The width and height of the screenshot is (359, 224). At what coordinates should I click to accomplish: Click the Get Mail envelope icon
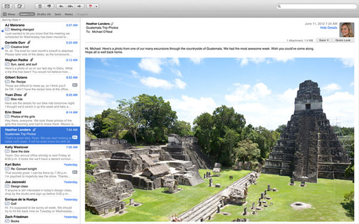pos(7,6)
